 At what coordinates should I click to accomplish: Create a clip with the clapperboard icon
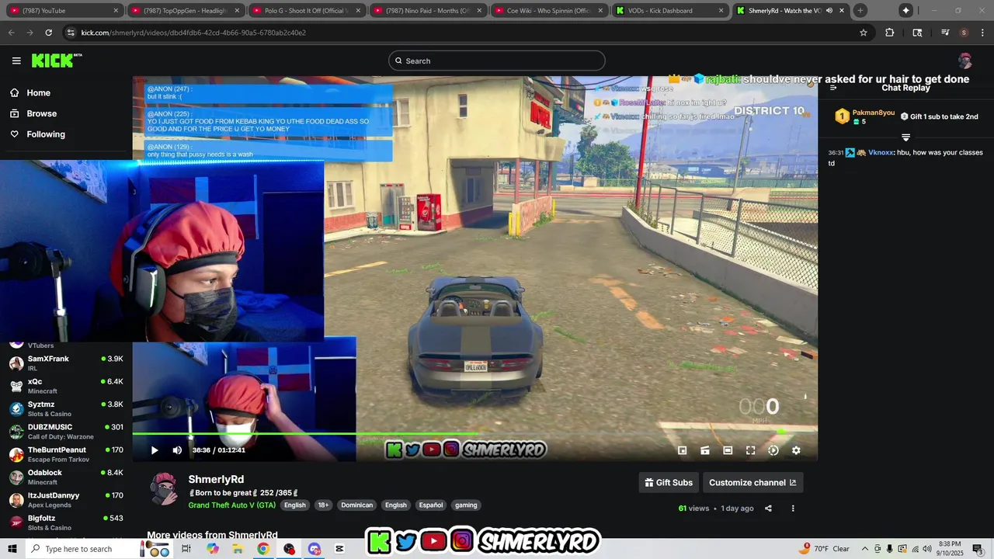click(x=705, y=450)
